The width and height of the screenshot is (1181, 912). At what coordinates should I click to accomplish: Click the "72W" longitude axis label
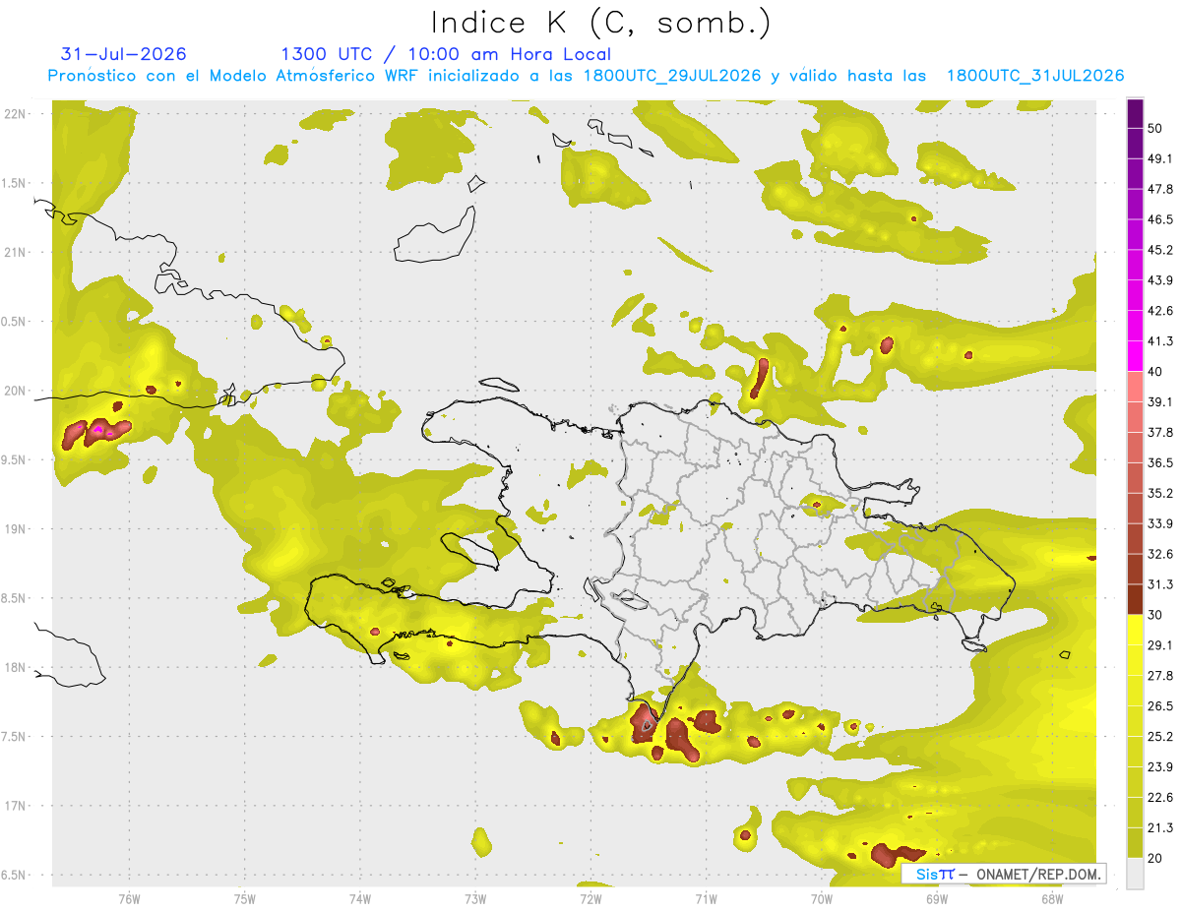(x=590, y=898)
